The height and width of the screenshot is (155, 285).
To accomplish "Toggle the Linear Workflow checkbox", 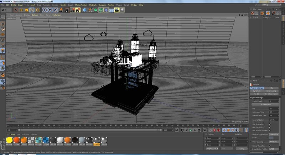I will 270,146.
